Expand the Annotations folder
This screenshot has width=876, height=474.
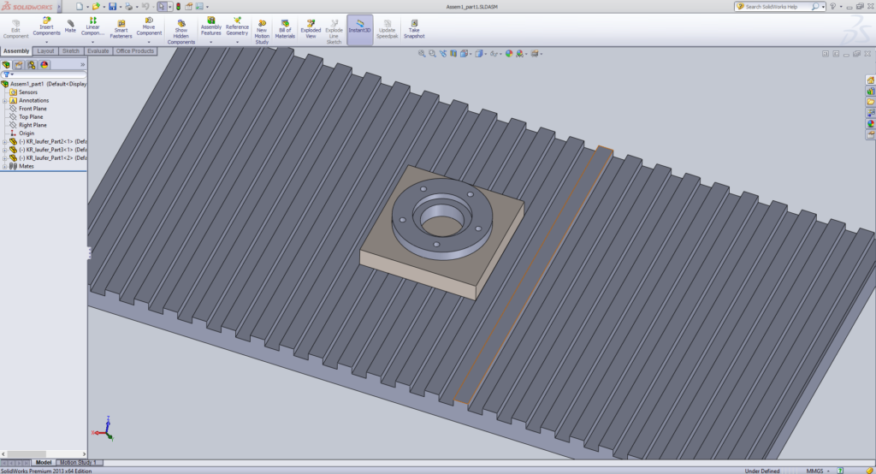(x=5, y=101)
